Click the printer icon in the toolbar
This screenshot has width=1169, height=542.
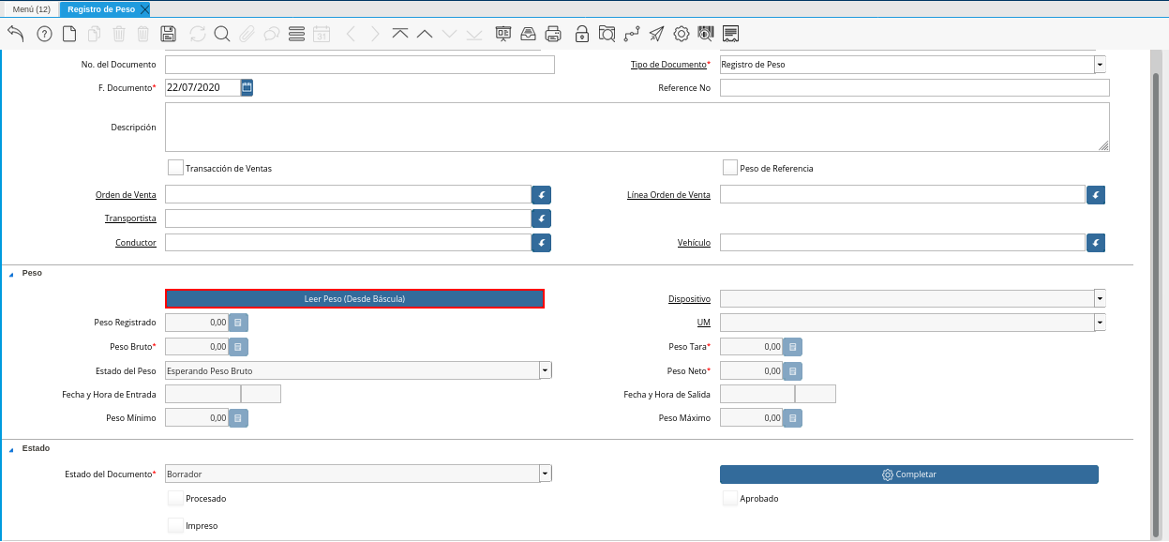[554, 34]
